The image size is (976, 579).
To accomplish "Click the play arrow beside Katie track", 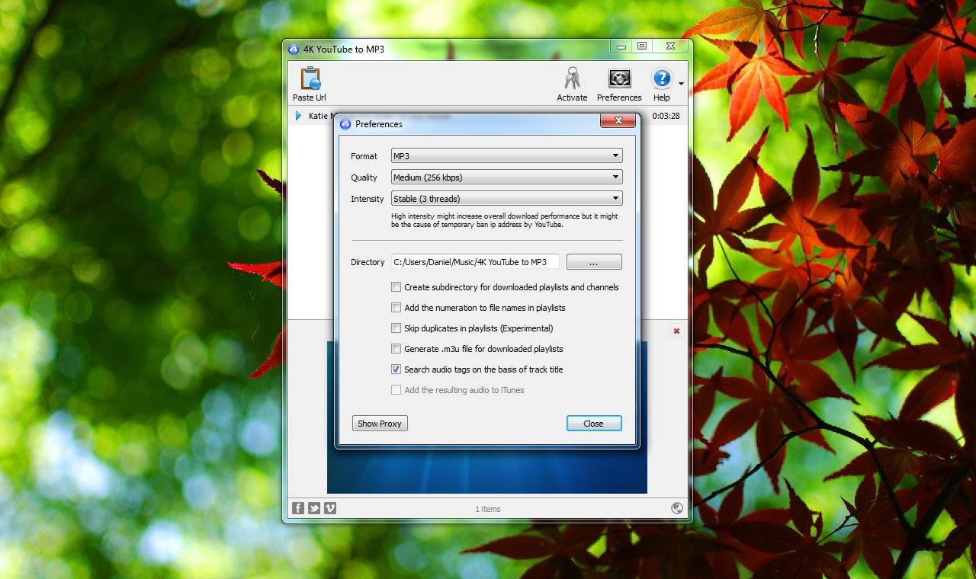I will click(x=298, y=116).
